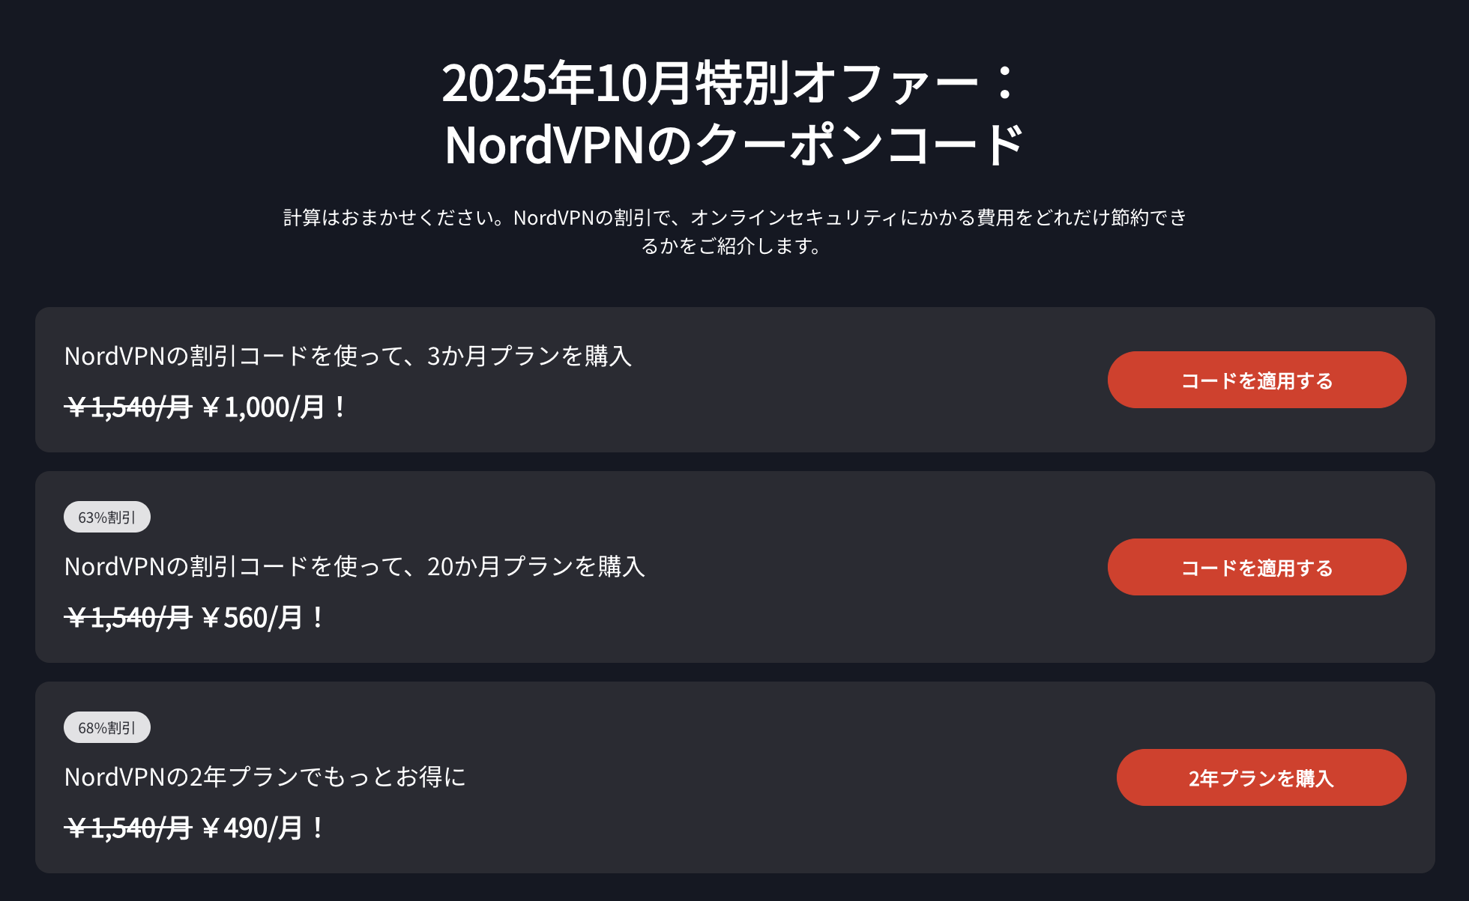Click the crossed-out ¥1,540/月 price on second card
Screen dimensions: 1469x901
pyautogui.click(x=127, y=617)
